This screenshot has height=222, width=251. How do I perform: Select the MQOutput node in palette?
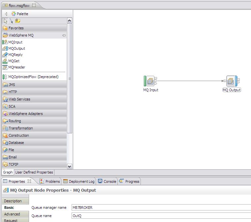(x=14, y=48)
